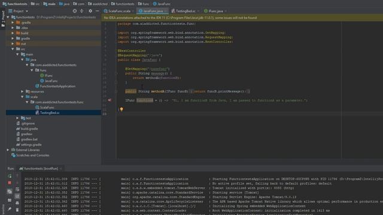Close the functiontests [bootRun] run tab
The width and height of the screenshot is (383, 215).
(x=61, y=168)
